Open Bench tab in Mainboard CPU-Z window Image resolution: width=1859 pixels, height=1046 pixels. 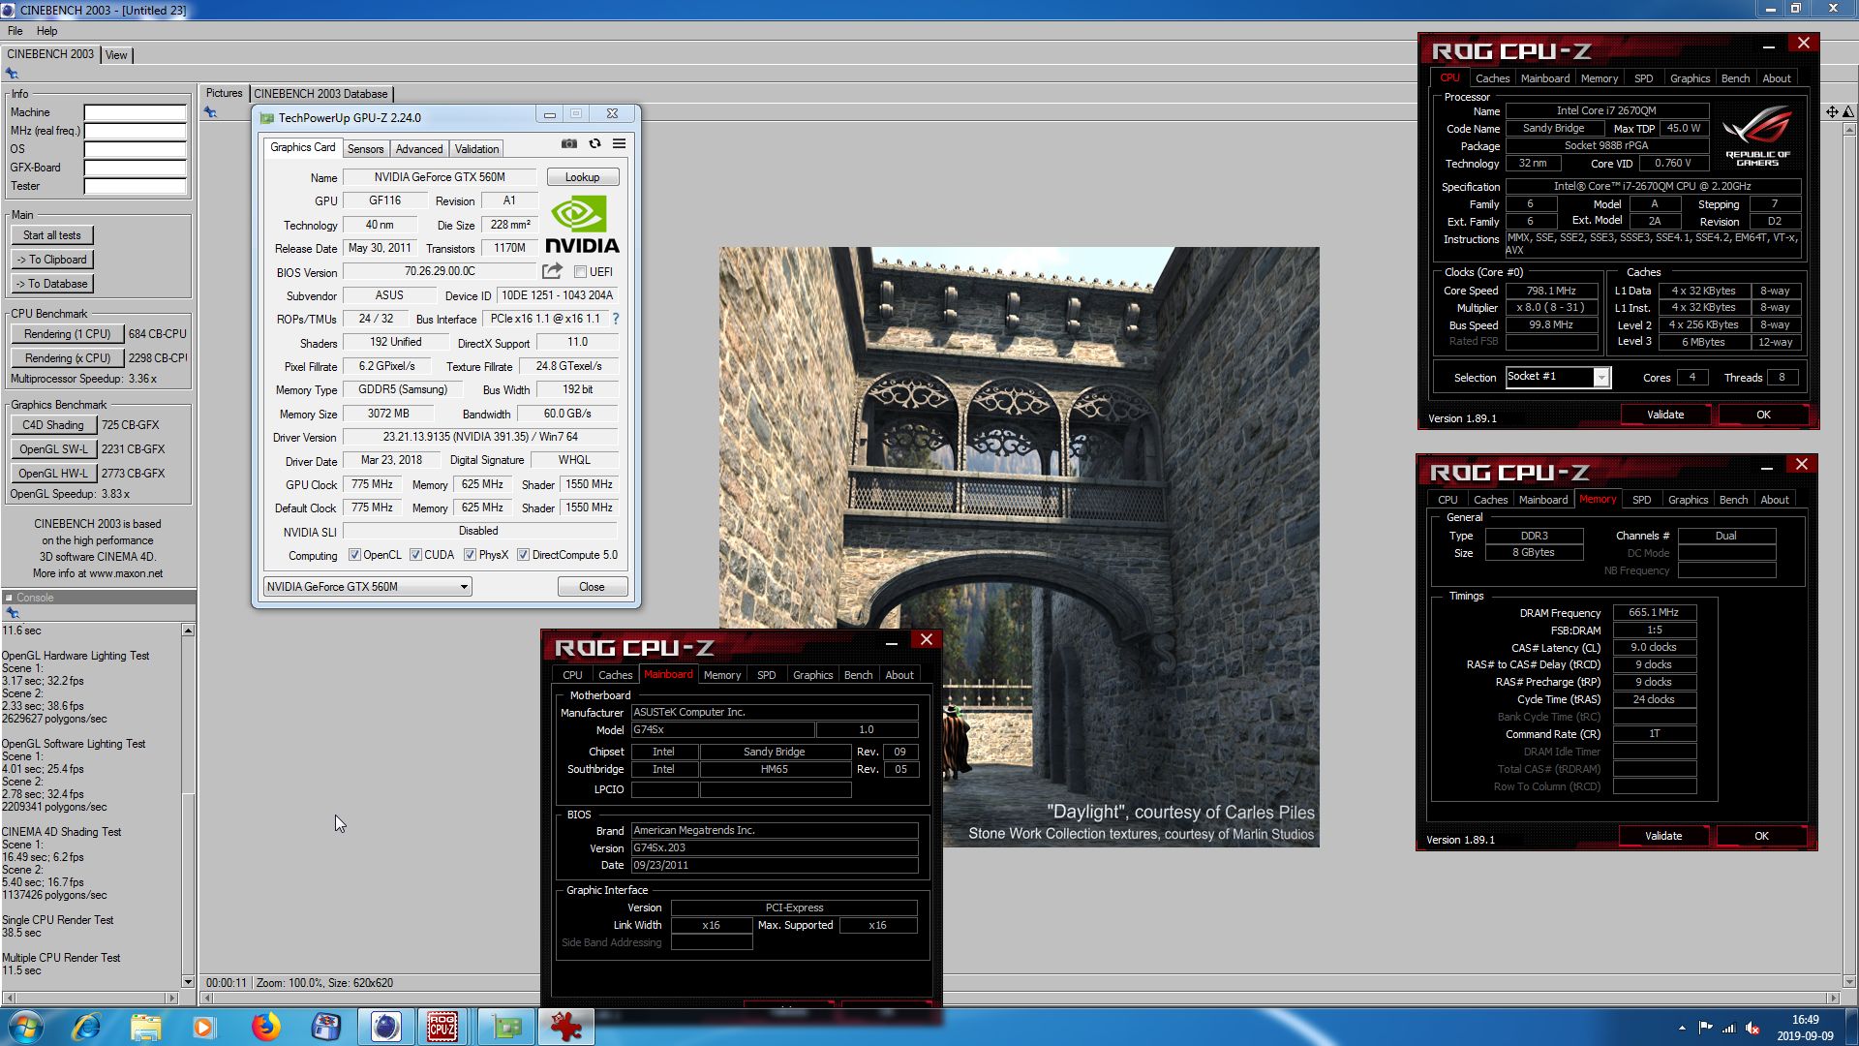point(858,675)
